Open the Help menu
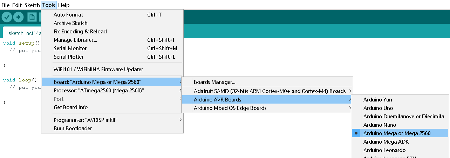The image size is (450, 158). pyautogui.click(x=64, y=5)
